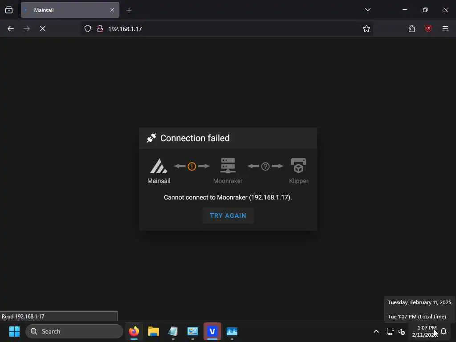Screen dimensions: 456x342
Task: Click the Klipper label in the dialog
Action: pos(299,181)
